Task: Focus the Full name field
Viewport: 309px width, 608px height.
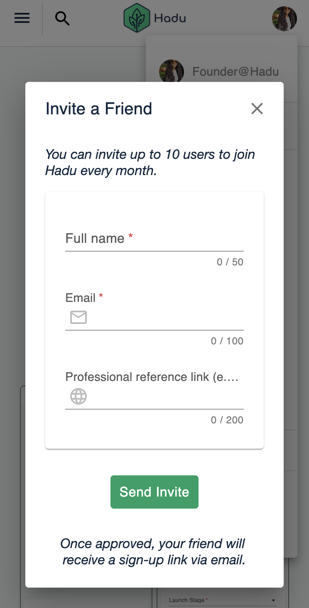Action: pyautogui.click(x=154, y=239)
